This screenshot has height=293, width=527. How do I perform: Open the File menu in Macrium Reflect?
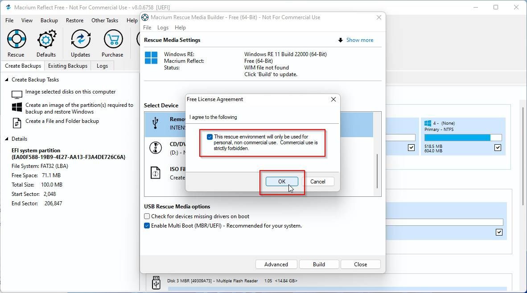point(9,20)
